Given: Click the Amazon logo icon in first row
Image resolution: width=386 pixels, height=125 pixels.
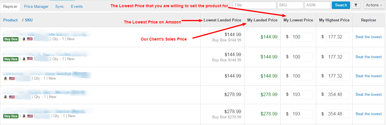Looking at the screenshot, I should tap(24, 39).
